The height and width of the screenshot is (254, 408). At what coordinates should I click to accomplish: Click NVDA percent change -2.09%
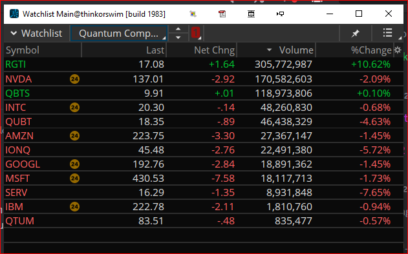tap(375, 79)
